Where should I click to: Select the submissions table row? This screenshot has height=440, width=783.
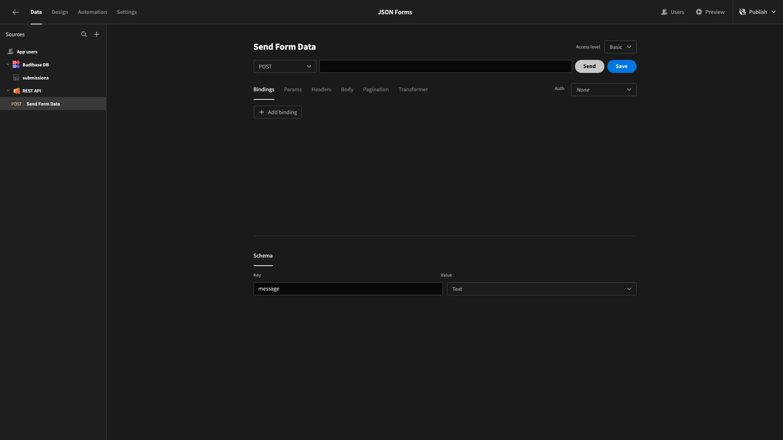(x=53, y=77)
